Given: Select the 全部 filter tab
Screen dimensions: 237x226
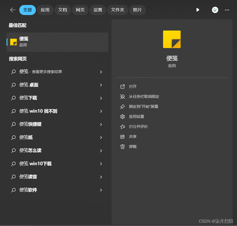Looking at the screenshot, I should [x=28, y=10].
